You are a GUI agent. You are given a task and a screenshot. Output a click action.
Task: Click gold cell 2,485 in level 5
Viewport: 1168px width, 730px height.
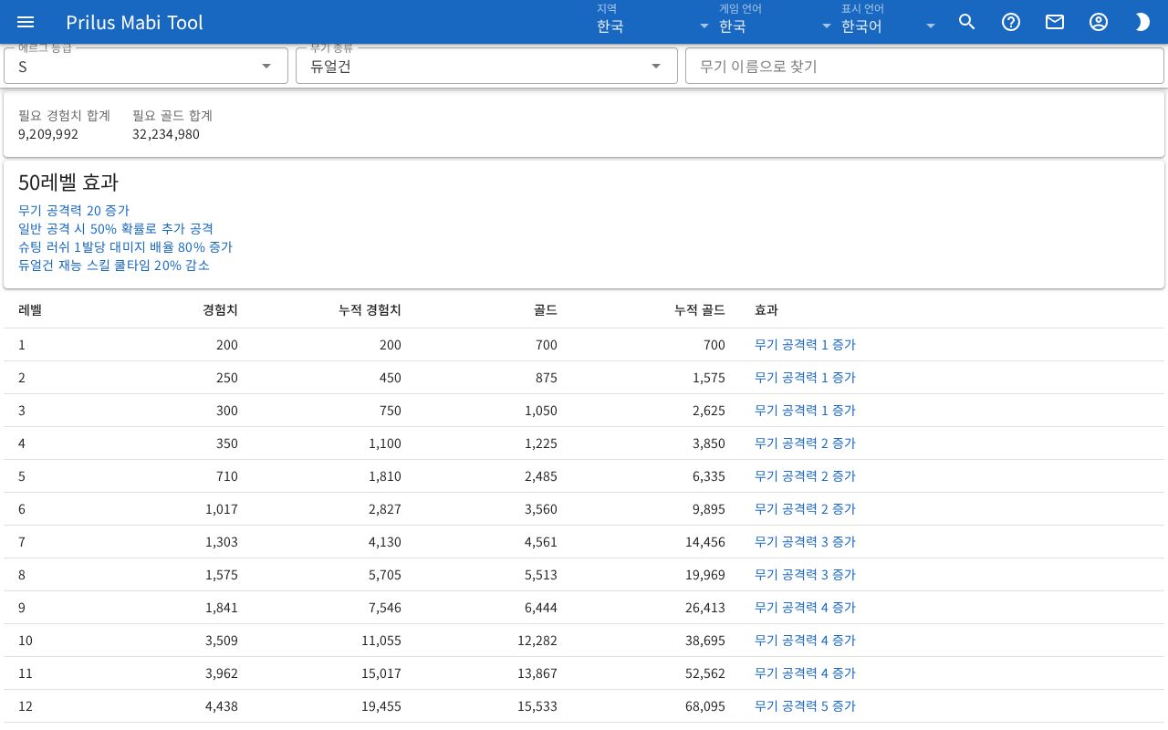tap(541, 476)
